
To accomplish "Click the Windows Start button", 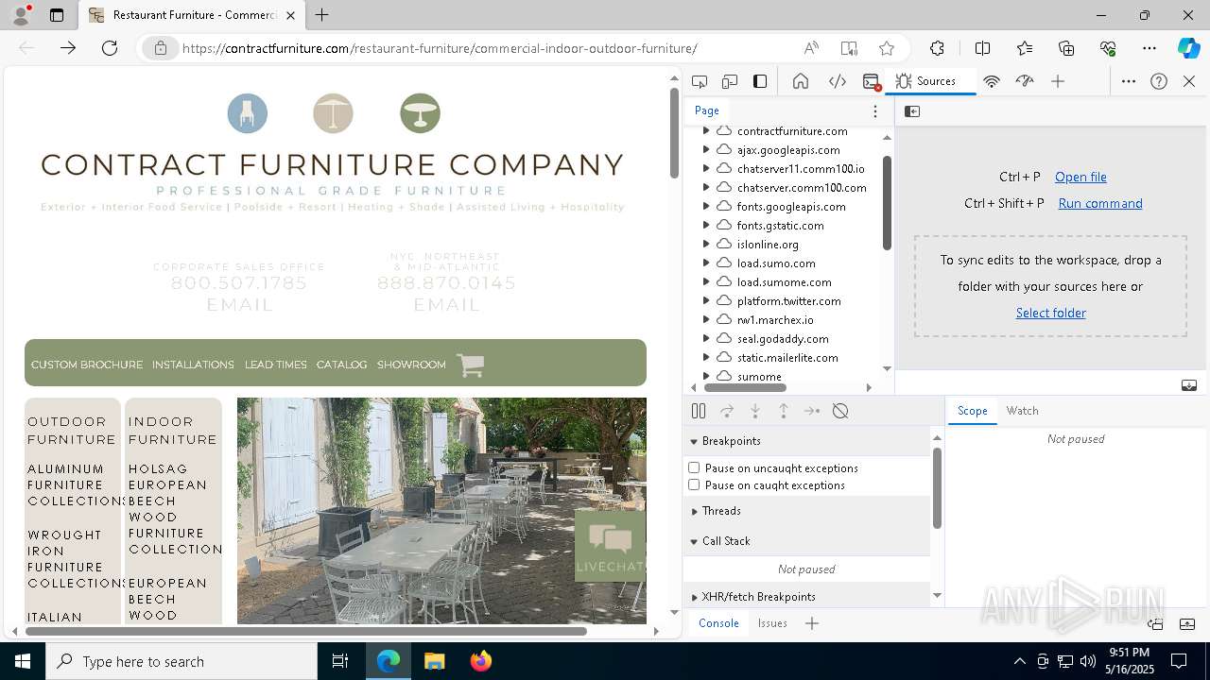I will (x=23, y=661).
